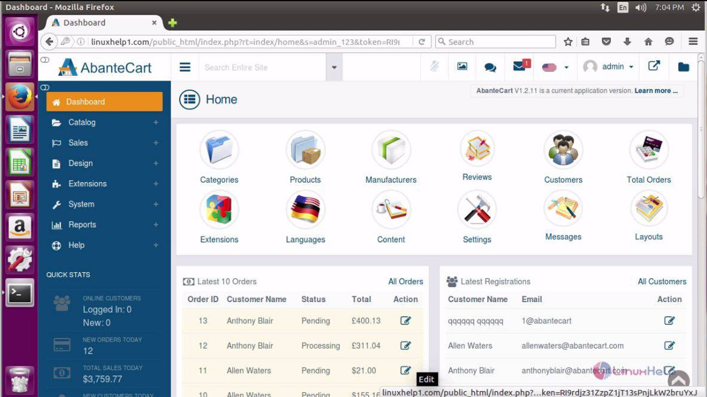This screenshot has height=397, width=707.
Task: Open the search category dropdown arrow
Action: coord(334,67)
